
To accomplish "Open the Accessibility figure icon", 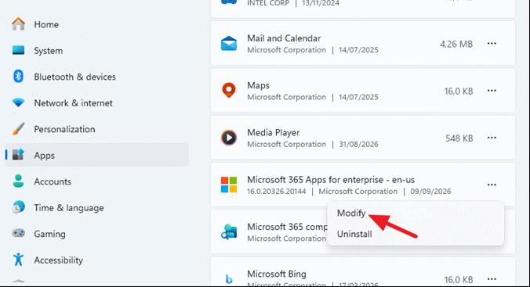I will (18, 260).
